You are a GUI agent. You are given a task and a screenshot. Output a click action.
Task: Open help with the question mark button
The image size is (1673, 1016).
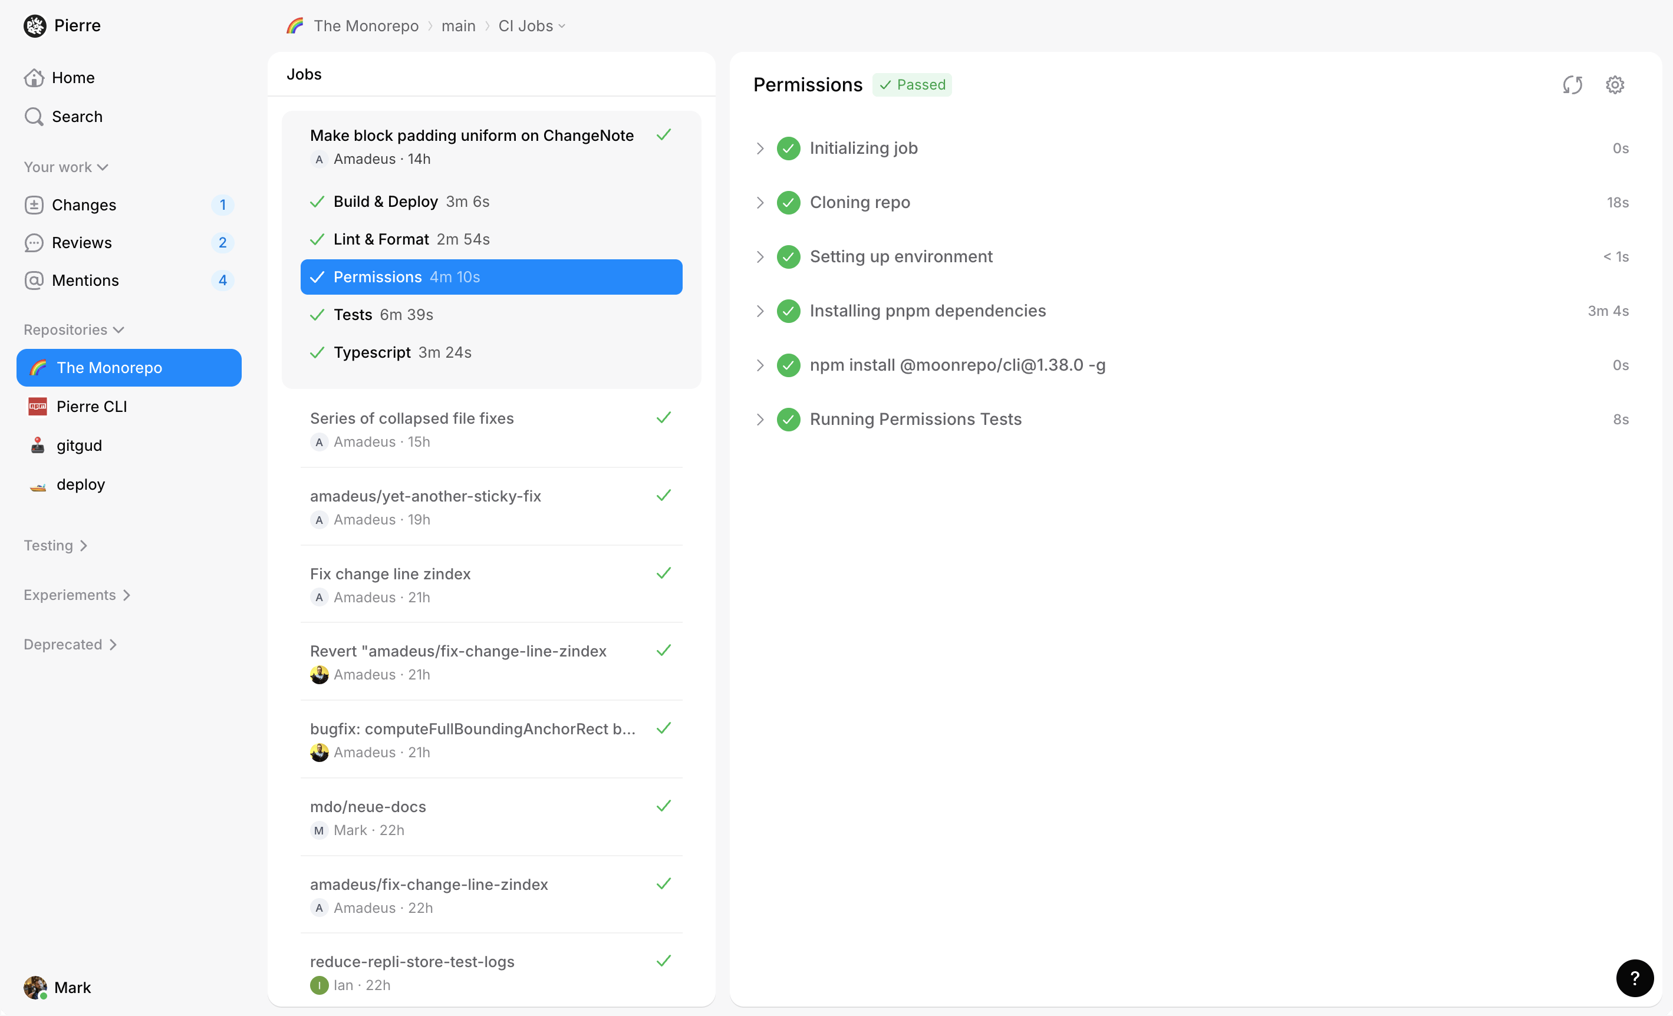click(1634, 978)
